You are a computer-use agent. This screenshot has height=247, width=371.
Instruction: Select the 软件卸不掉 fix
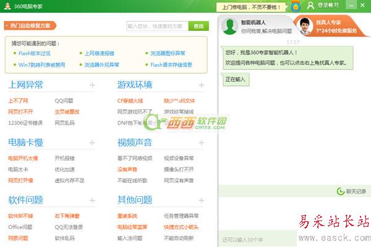(20, 216)
